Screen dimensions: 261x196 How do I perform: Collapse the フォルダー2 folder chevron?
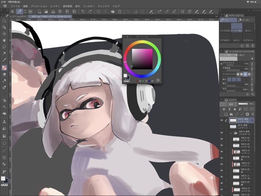coord(231,133)
